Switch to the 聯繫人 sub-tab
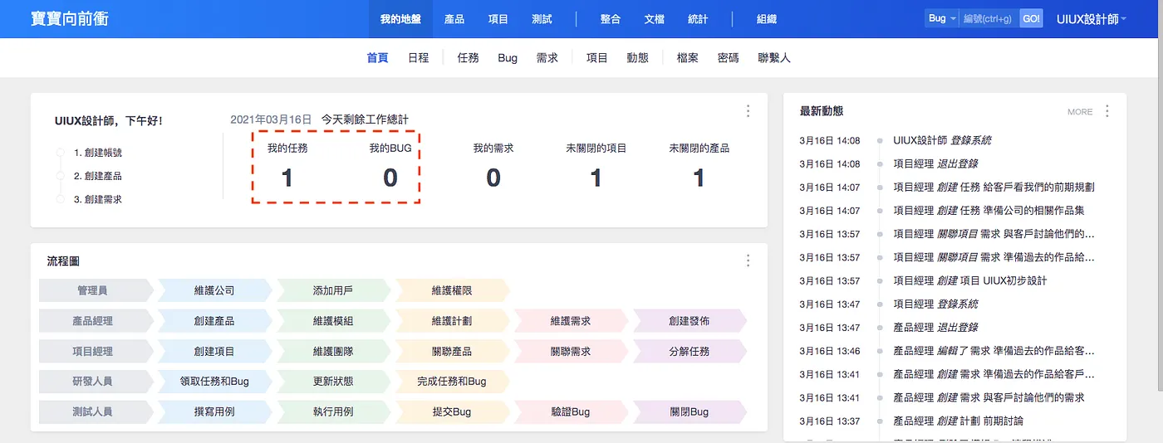The width and height of the screenshot is (1163, 443). [x=774, y=58]
